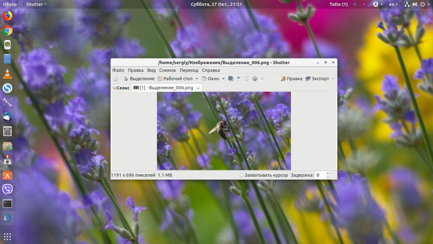Image resolution: width=433 pixels, height=244 pixels.
Task: Open the Переход menu
Action: coord(189,70)
